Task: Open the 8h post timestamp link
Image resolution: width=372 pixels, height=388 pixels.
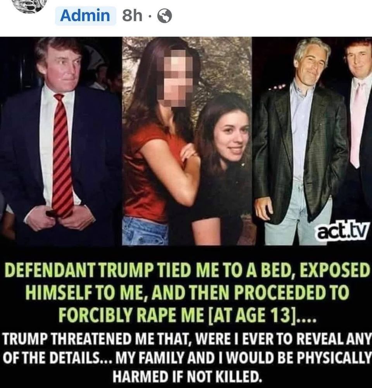Action: pyautogui.click(x=132, y=16)
